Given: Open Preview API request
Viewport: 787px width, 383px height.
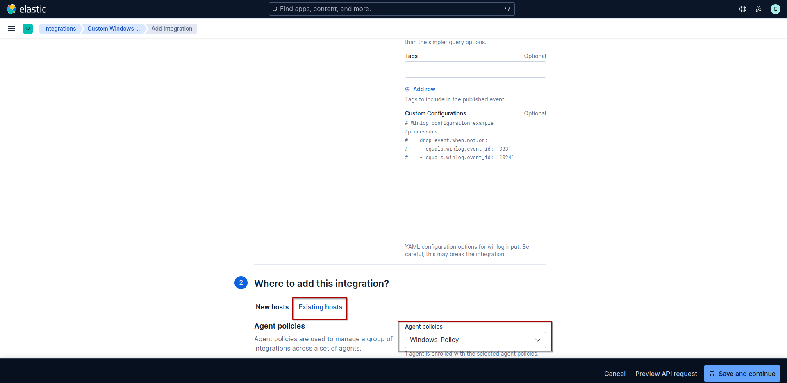Looking at the screenshot, I should coord(666,374).
